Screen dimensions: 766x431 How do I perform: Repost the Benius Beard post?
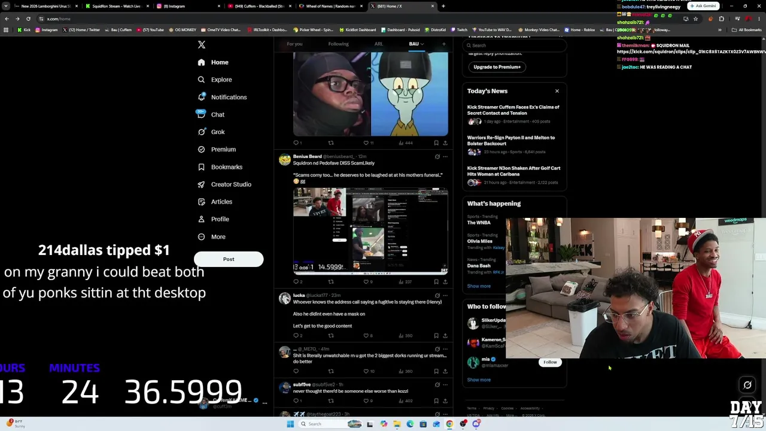click(331, 281)
